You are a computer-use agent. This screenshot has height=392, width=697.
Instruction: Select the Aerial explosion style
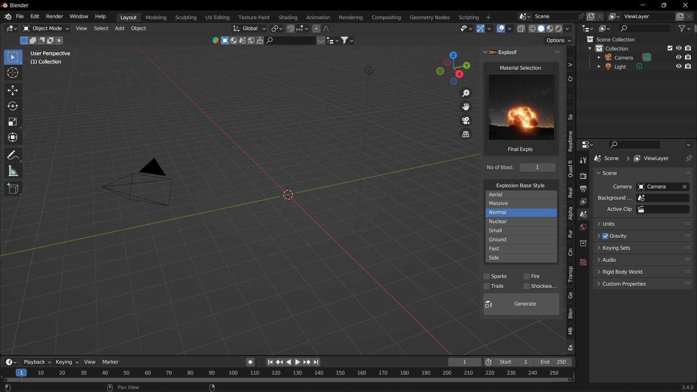(521, 195)
